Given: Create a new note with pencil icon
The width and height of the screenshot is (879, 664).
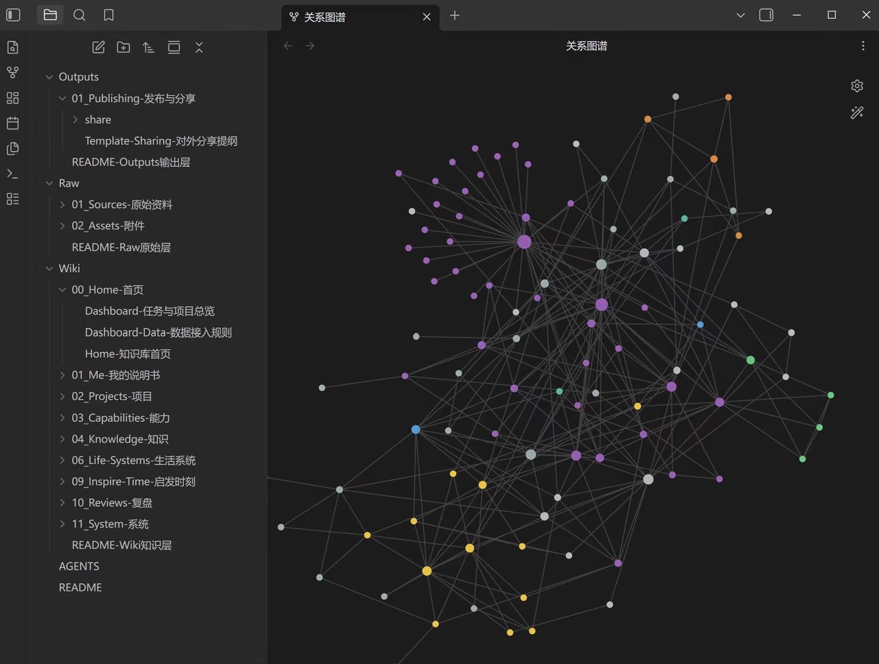Looking at the screenshot, I should pos(98,48).
